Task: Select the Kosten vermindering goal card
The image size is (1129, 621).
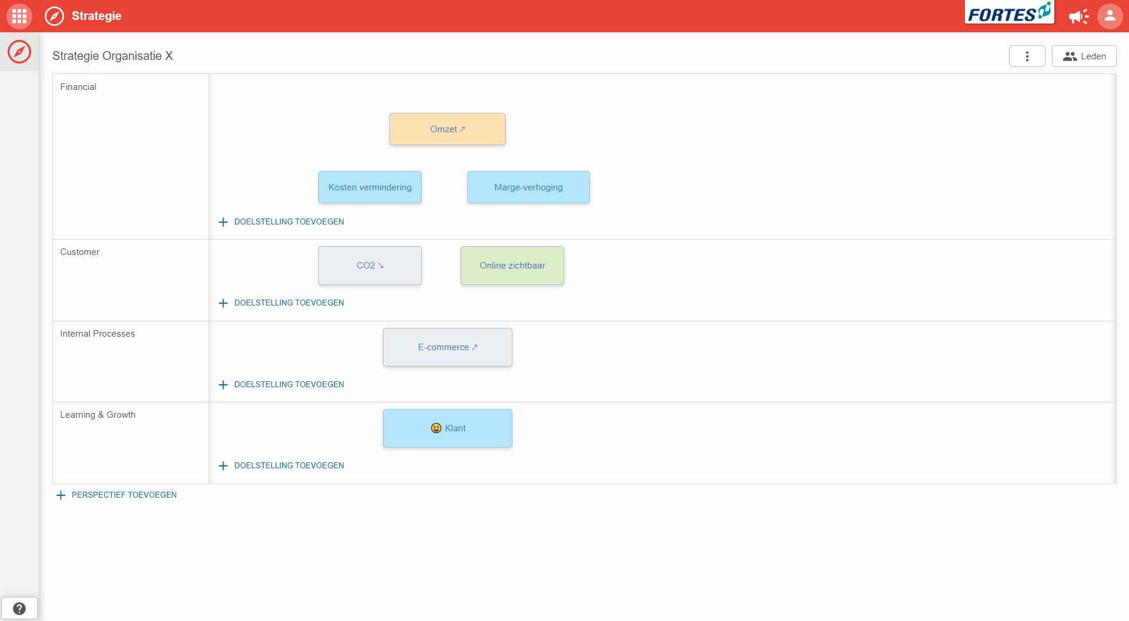Action: [x=369, y=187]
